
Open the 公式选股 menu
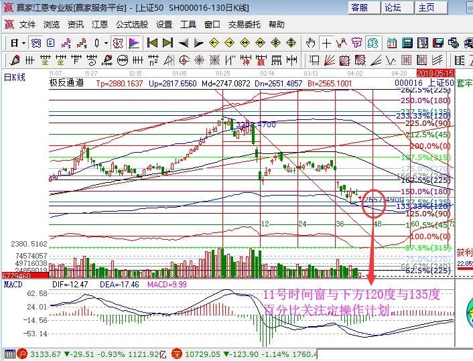point(132,24)
